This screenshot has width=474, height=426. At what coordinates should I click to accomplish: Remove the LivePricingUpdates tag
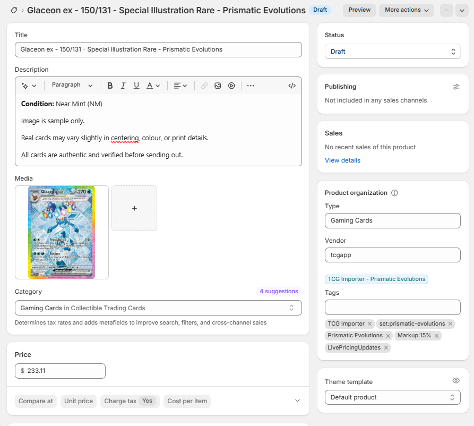[386, 348]
